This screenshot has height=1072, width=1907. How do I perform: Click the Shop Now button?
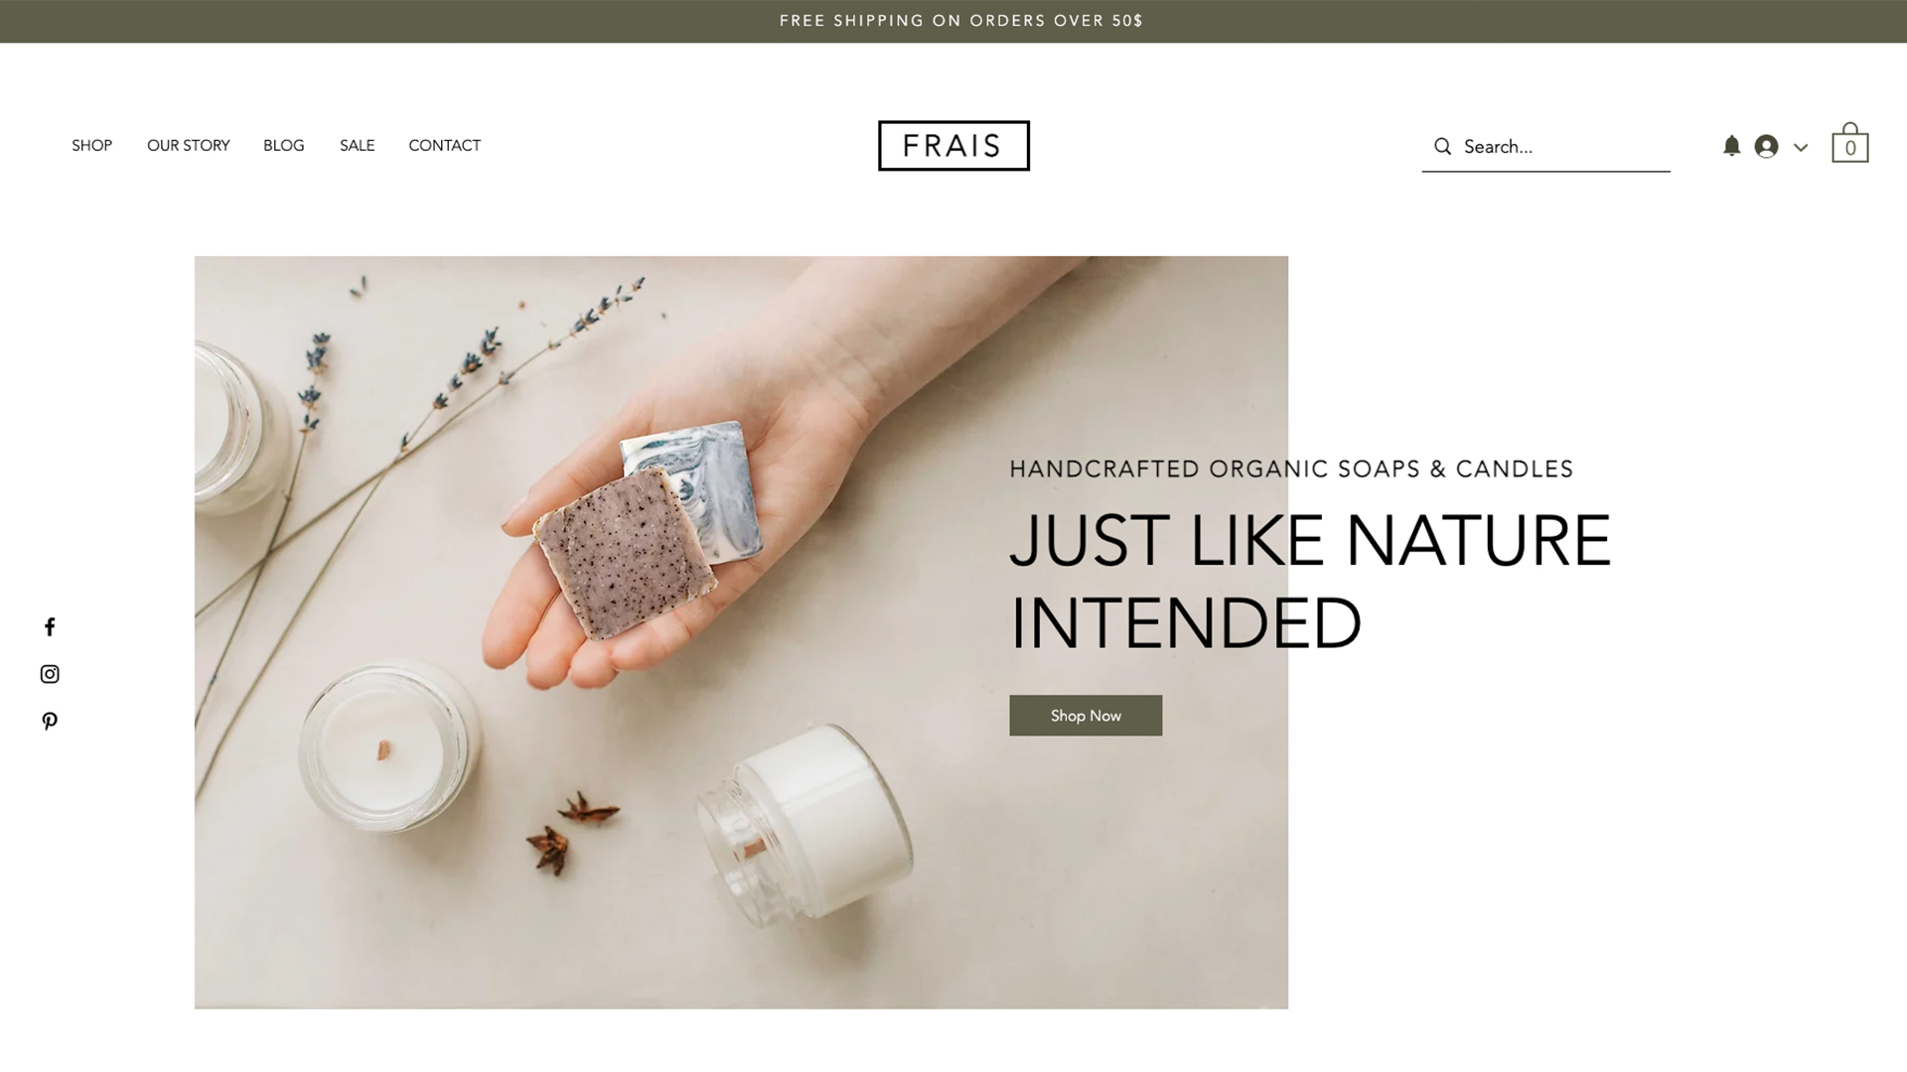click(1086, 716)
